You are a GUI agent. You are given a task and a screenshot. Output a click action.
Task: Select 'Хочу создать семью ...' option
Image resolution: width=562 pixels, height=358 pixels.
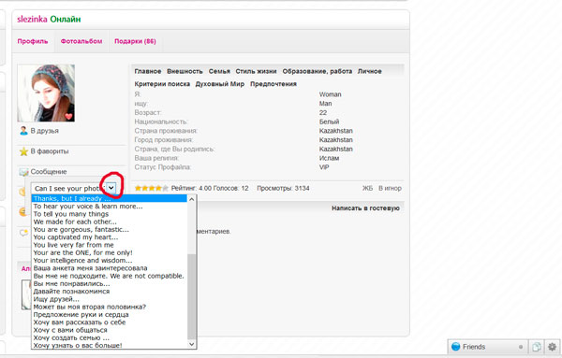(110, 337)
